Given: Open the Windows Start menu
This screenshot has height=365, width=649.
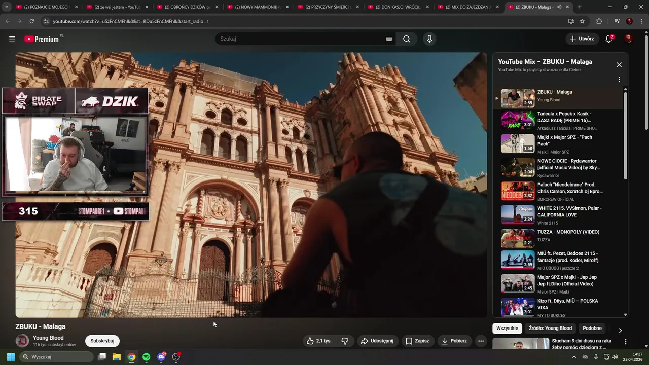Looking at the screenshot, I should (10, 357).
